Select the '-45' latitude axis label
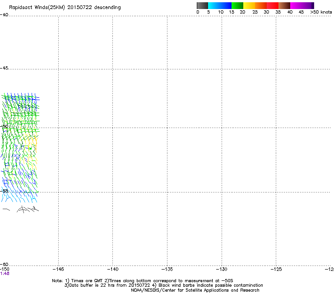This screenshot has width=334, height=293. (4, 68)
